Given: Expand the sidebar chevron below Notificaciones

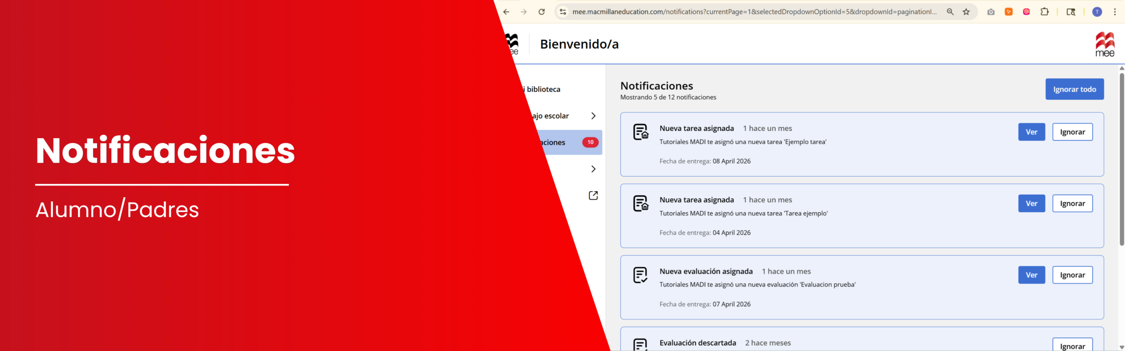Looking at the screenshot, I should 593,169.
